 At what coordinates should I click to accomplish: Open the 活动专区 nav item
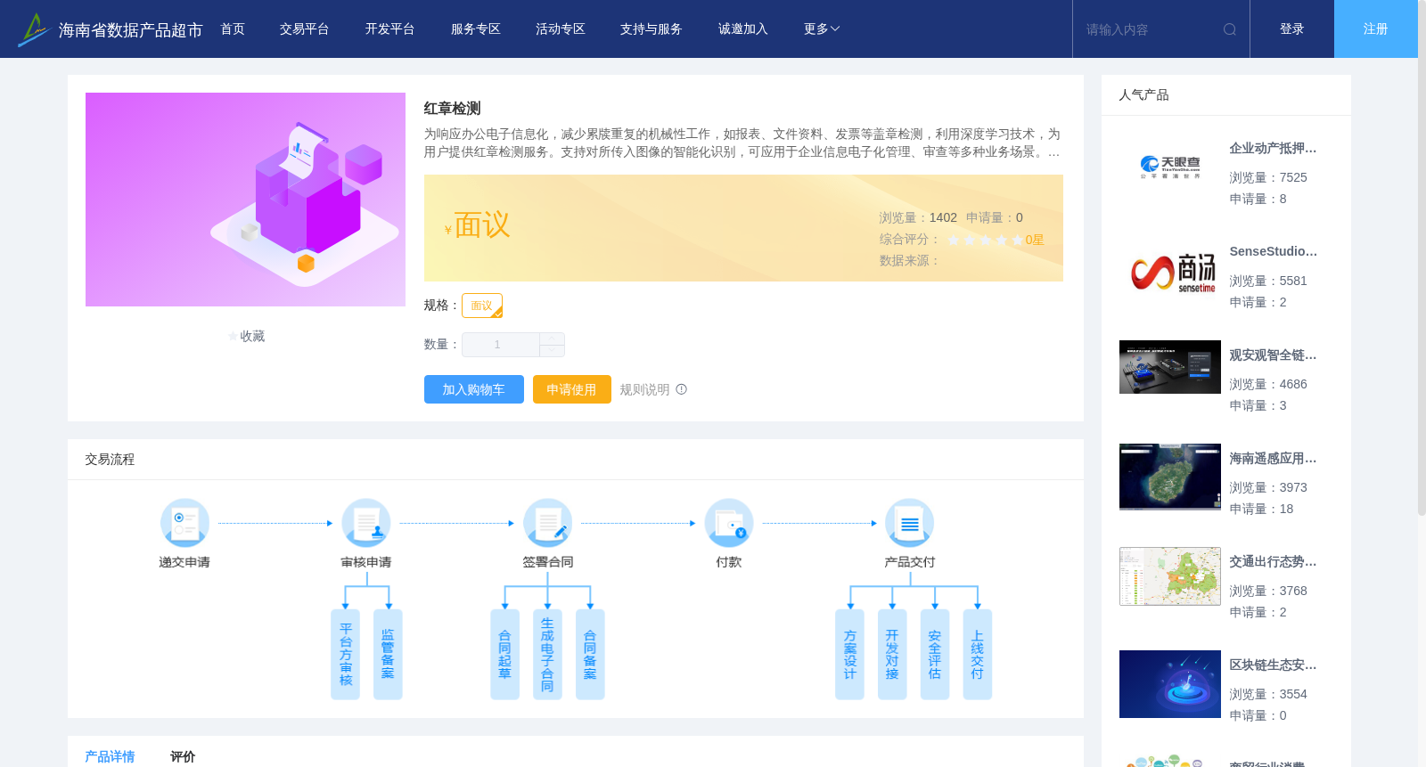[561, 29]
